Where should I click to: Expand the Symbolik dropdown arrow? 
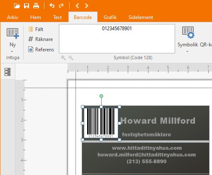(x=188, y=52)
